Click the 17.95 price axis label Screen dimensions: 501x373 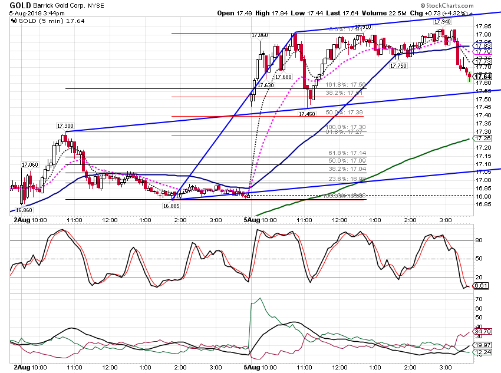(x=483, y=27)
